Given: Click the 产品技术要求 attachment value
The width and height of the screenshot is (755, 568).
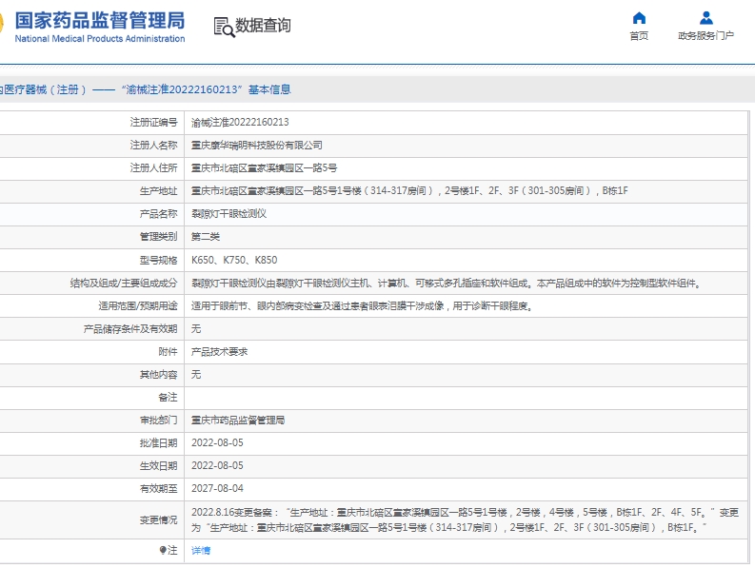Looking at the screenshot, I should [x=220, y=351].
